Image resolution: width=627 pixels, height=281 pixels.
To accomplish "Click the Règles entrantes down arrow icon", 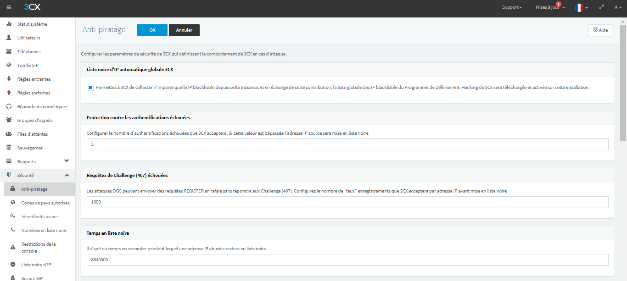I will coord(9,79).
